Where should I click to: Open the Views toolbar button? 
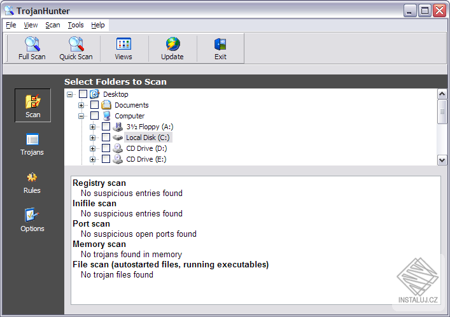coord(123,48)
